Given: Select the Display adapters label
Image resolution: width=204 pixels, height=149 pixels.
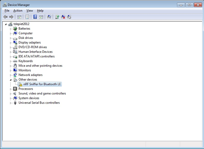Looking at the screenshot, I should pos(30,42).
